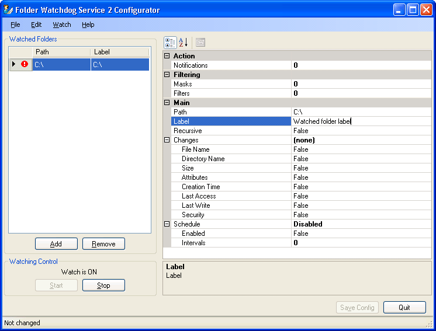Click the Label value text field

[x=361, y=121]
